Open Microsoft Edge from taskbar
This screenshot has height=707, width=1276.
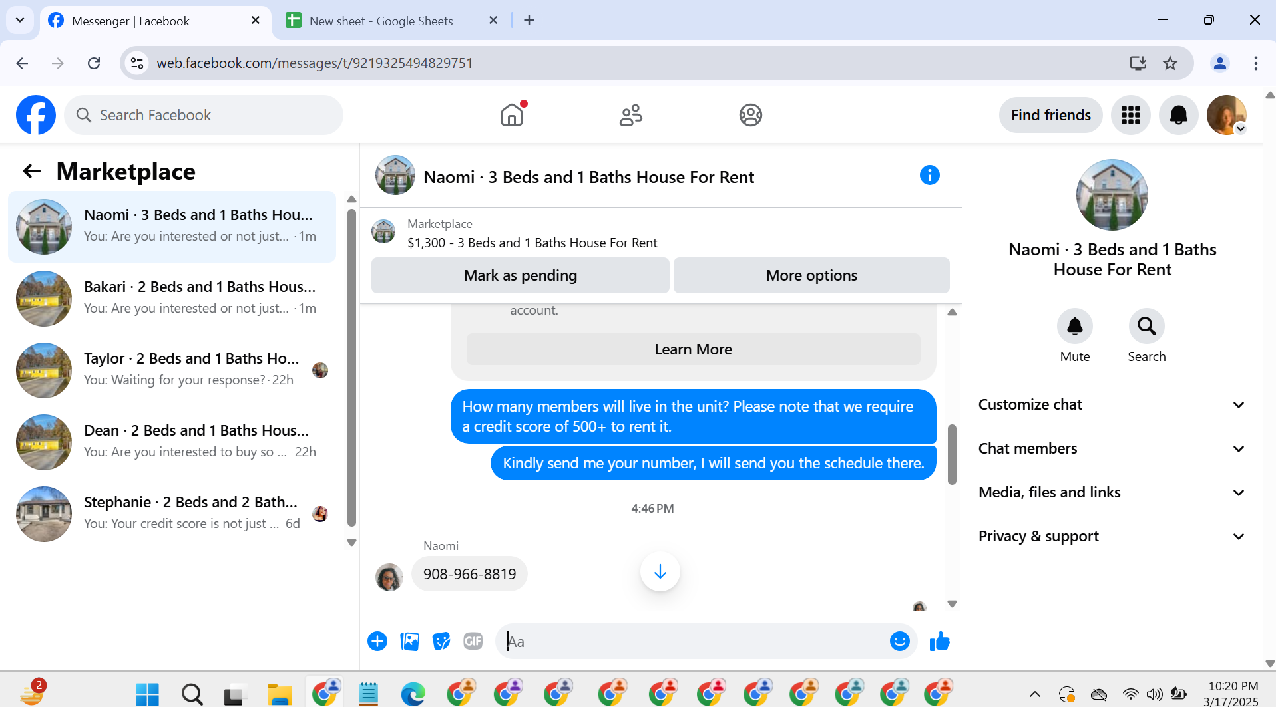pyautogui.click(x=413, y=694)
